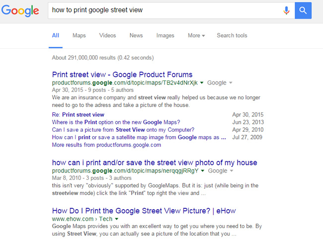Click 'Apr 30, 2015 - 9 posts - 5 authors' text

pos(93,90)
